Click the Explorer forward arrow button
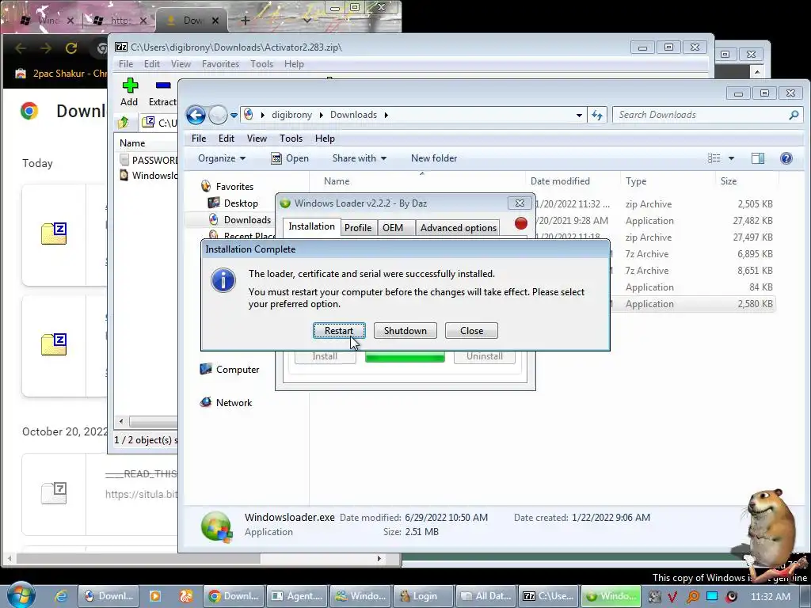Screen dimensions: 811x608 [218, 115]
